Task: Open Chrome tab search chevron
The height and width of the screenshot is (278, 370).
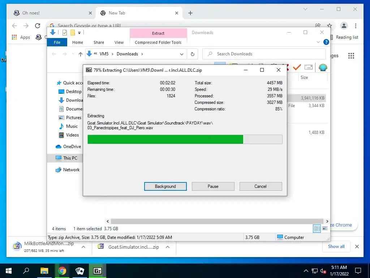Action: 305,9
